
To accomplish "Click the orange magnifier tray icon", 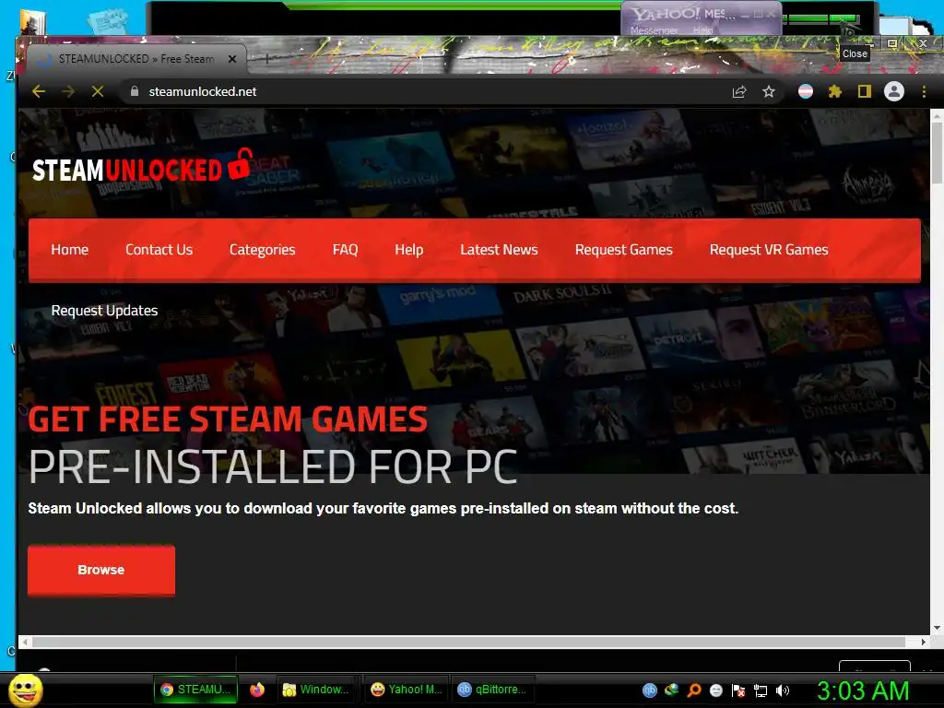I will [x=693, y=690].
